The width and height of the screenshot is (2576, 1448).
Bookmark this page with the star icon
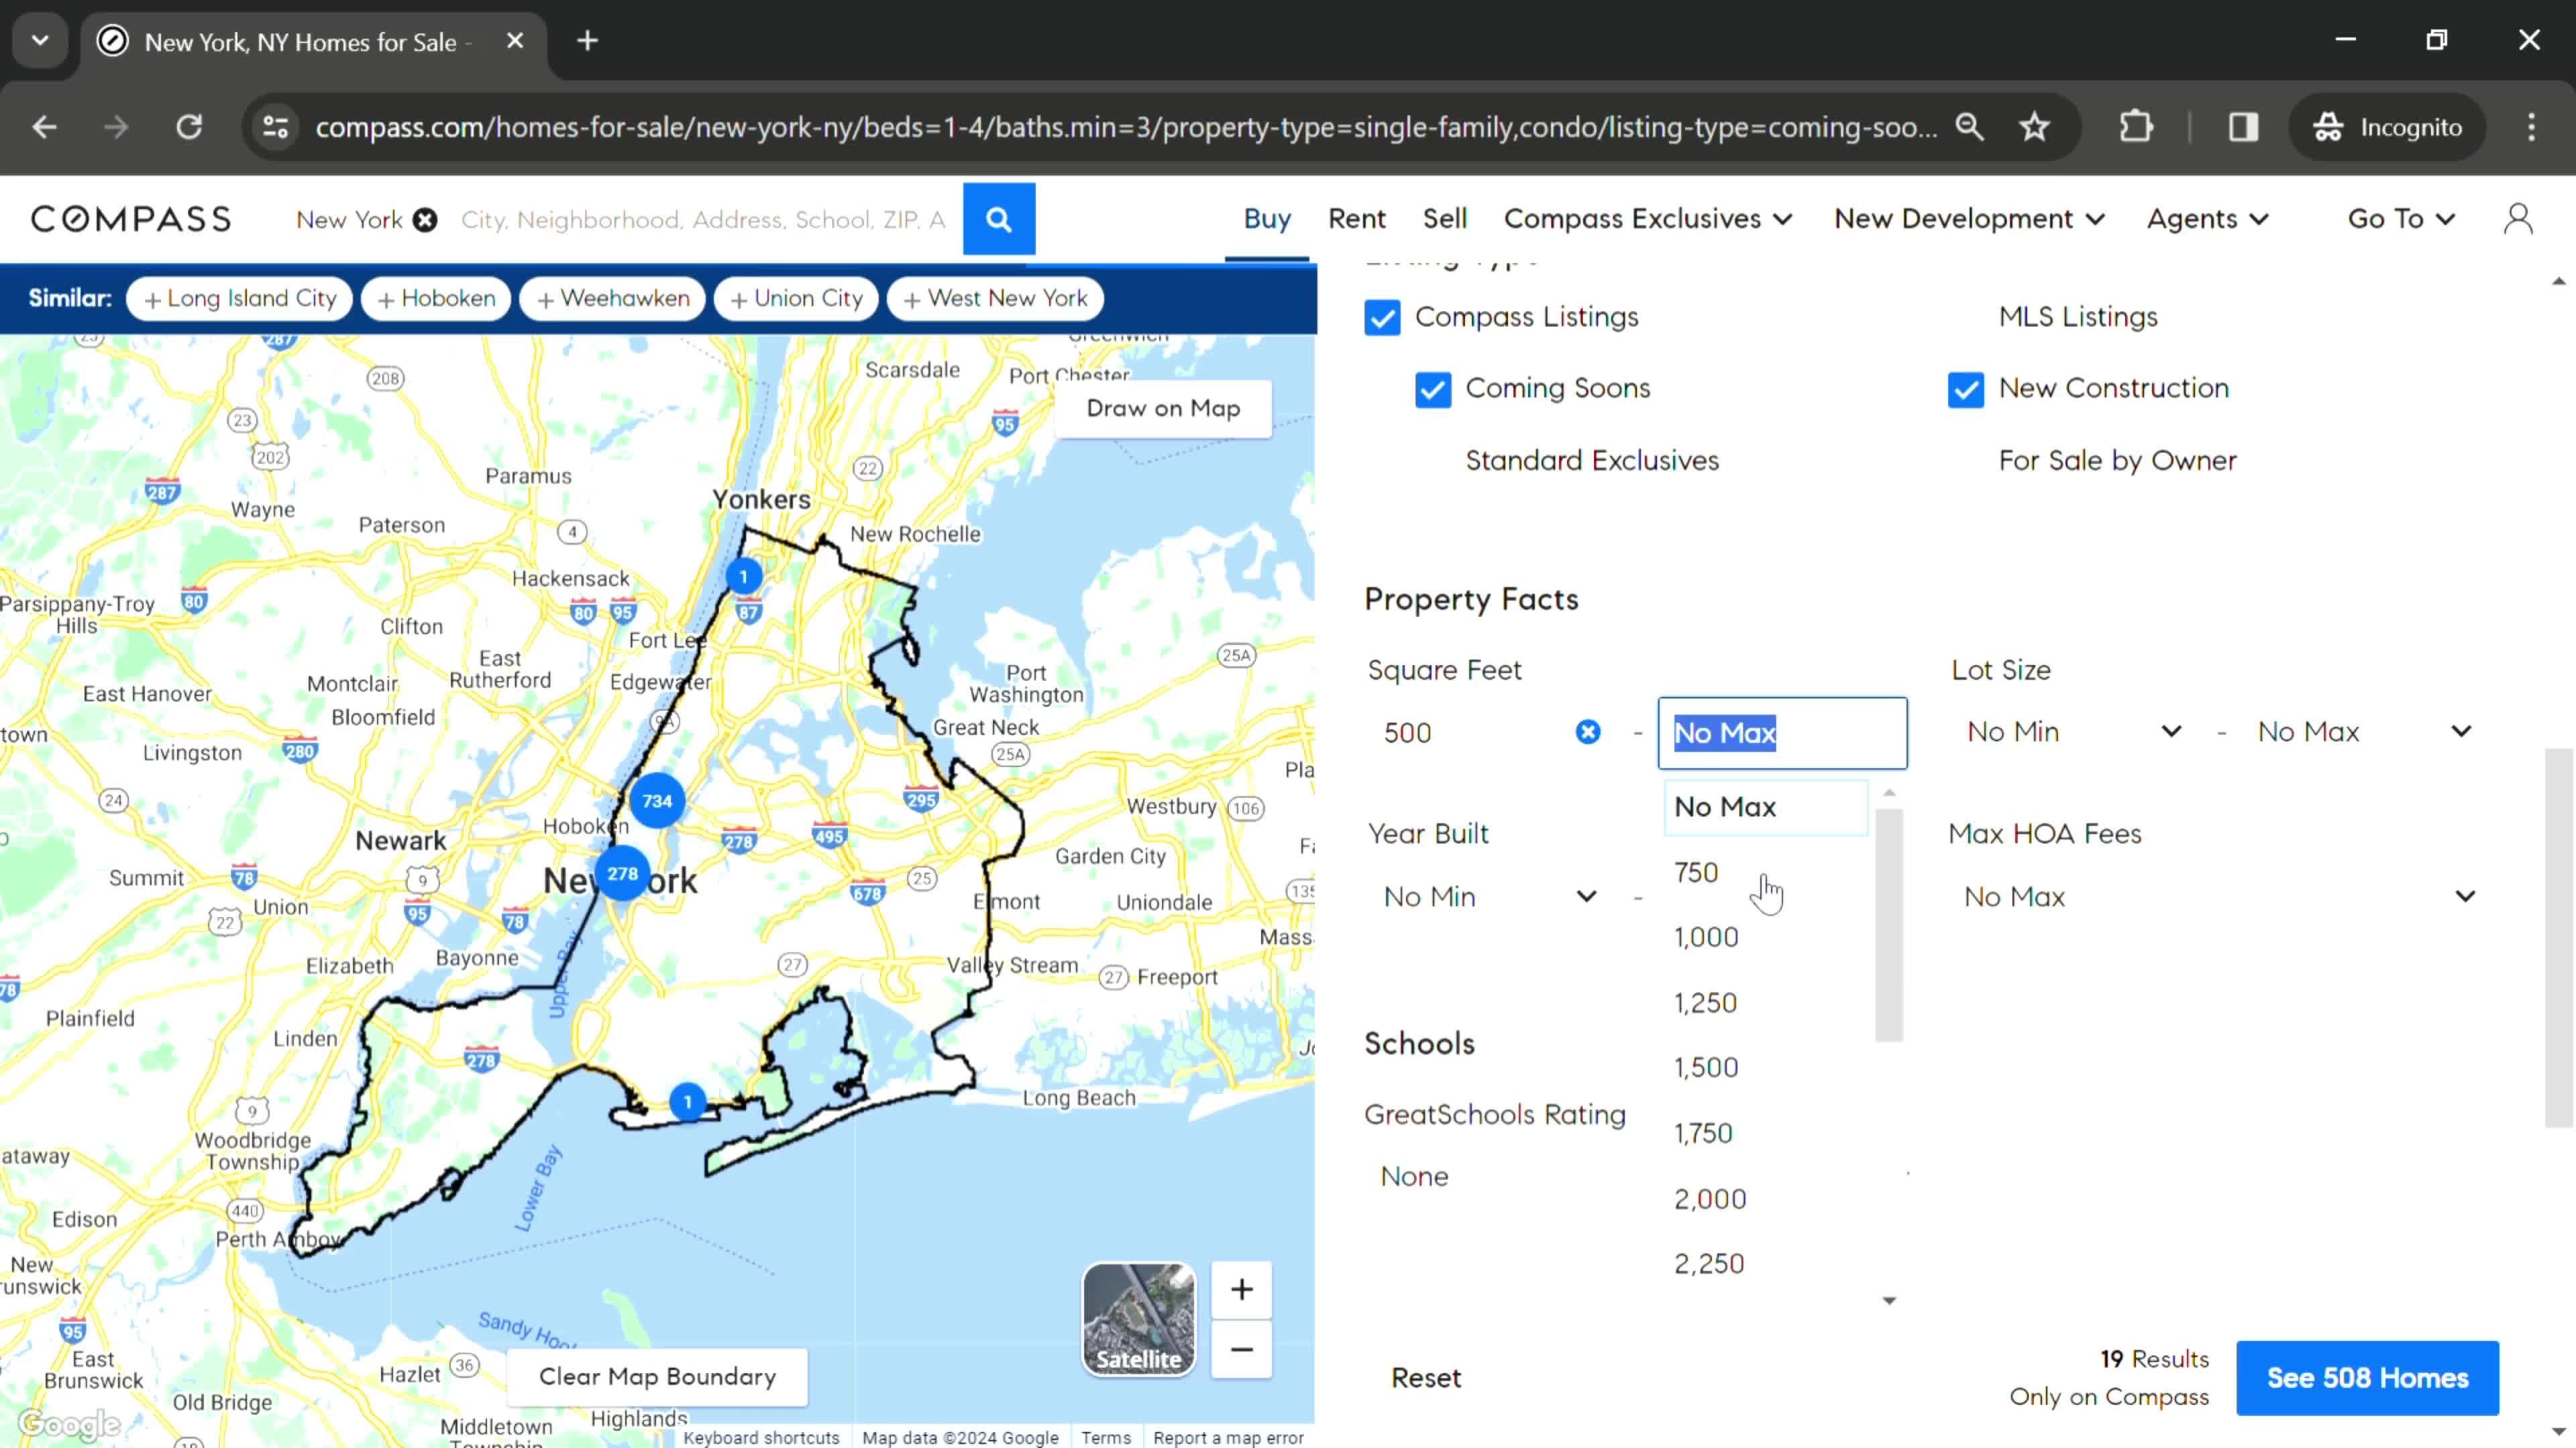tap(2034, 127)
